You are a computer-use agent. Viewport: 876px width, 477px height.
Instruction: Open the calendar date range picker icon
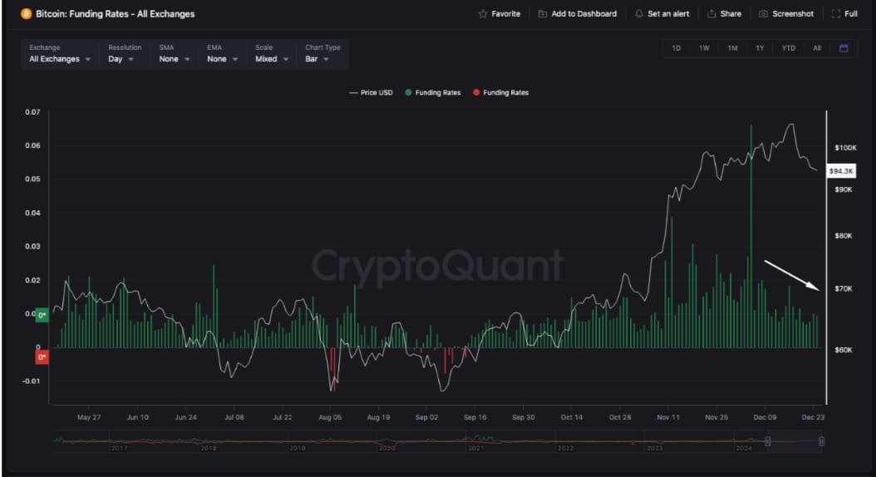844,48
